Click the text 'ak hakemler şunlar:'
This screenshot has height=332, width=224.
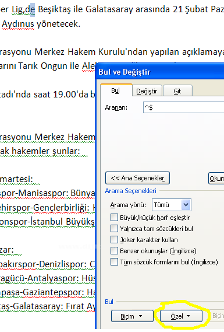tap(40, 151)
